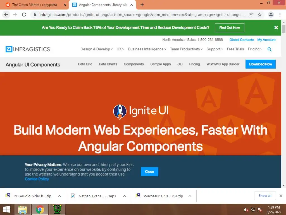286x215 pixels.
Task: Reload the current page
Action: (x=24, y=15)
